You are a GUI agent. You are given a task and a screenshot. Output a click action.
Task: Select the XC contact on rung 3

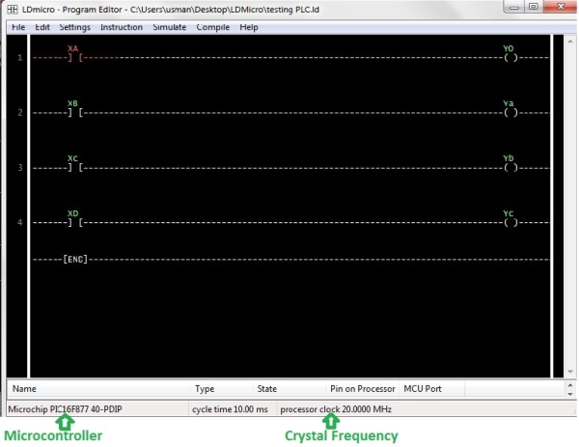click(74, 168)
